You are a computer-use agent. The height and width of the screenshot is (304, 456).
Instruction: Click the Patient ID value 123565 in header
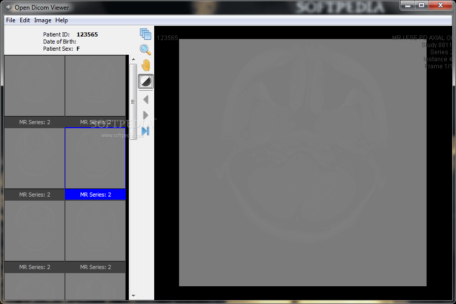87,34
